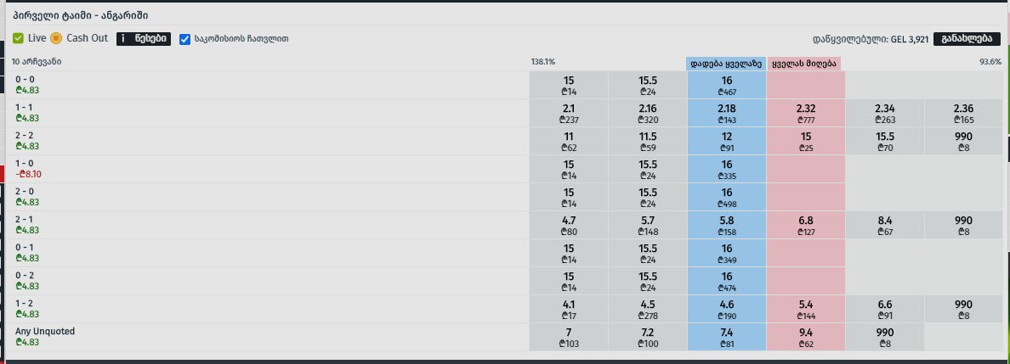Select back odds 4.6 for score 1 - 2
The width and height of the screenshot is (1010, 364).
(x=726, y=309)
